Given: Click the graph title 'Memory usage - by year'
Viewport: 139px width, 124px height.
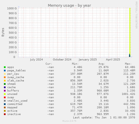Looking at the screenshot, I should pos(69,6).
